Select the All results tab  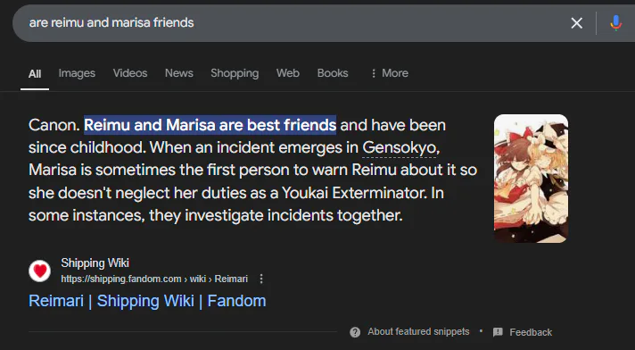tap(35, 74)
